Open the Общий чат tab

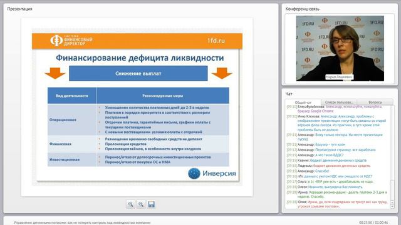coord(303,102)
